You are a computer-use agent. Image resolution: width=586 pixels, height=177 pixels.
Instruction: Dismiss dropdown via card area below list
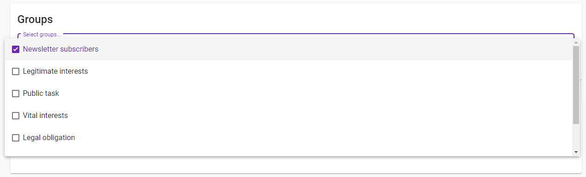[295, 165]
